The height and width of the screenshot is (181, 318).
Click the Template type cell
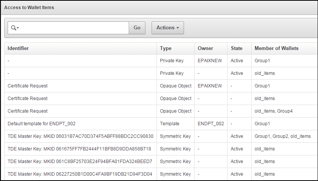click(x=169, y=124)
